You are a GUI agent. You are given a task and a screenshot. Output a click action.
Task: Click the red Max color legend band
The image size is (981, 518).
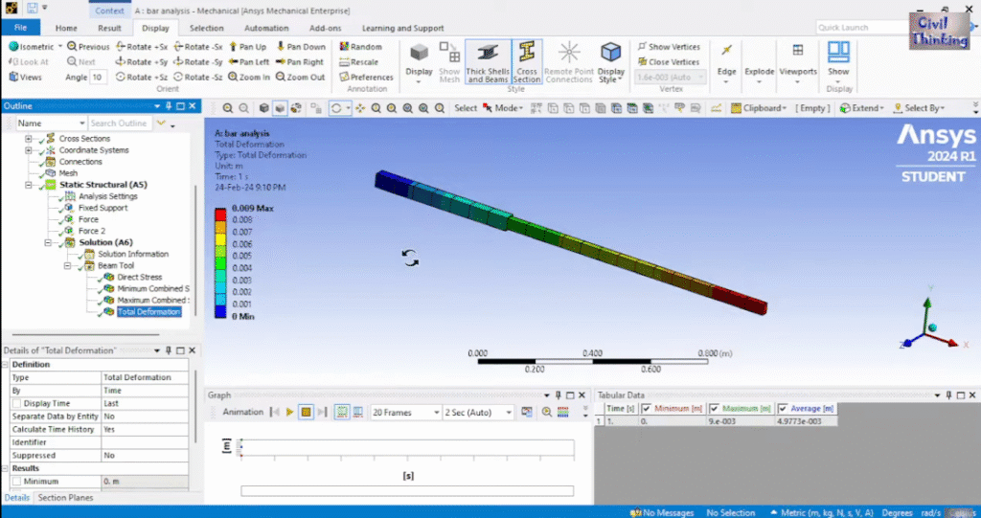(x=219, y=214)
